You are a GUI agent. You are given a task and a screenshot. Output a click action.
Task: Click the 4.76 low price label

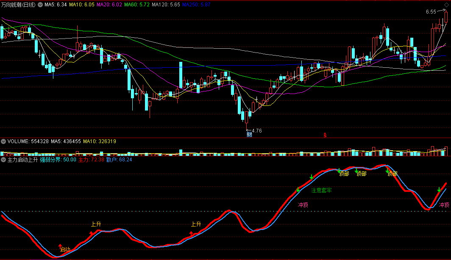tap(256, 131)
